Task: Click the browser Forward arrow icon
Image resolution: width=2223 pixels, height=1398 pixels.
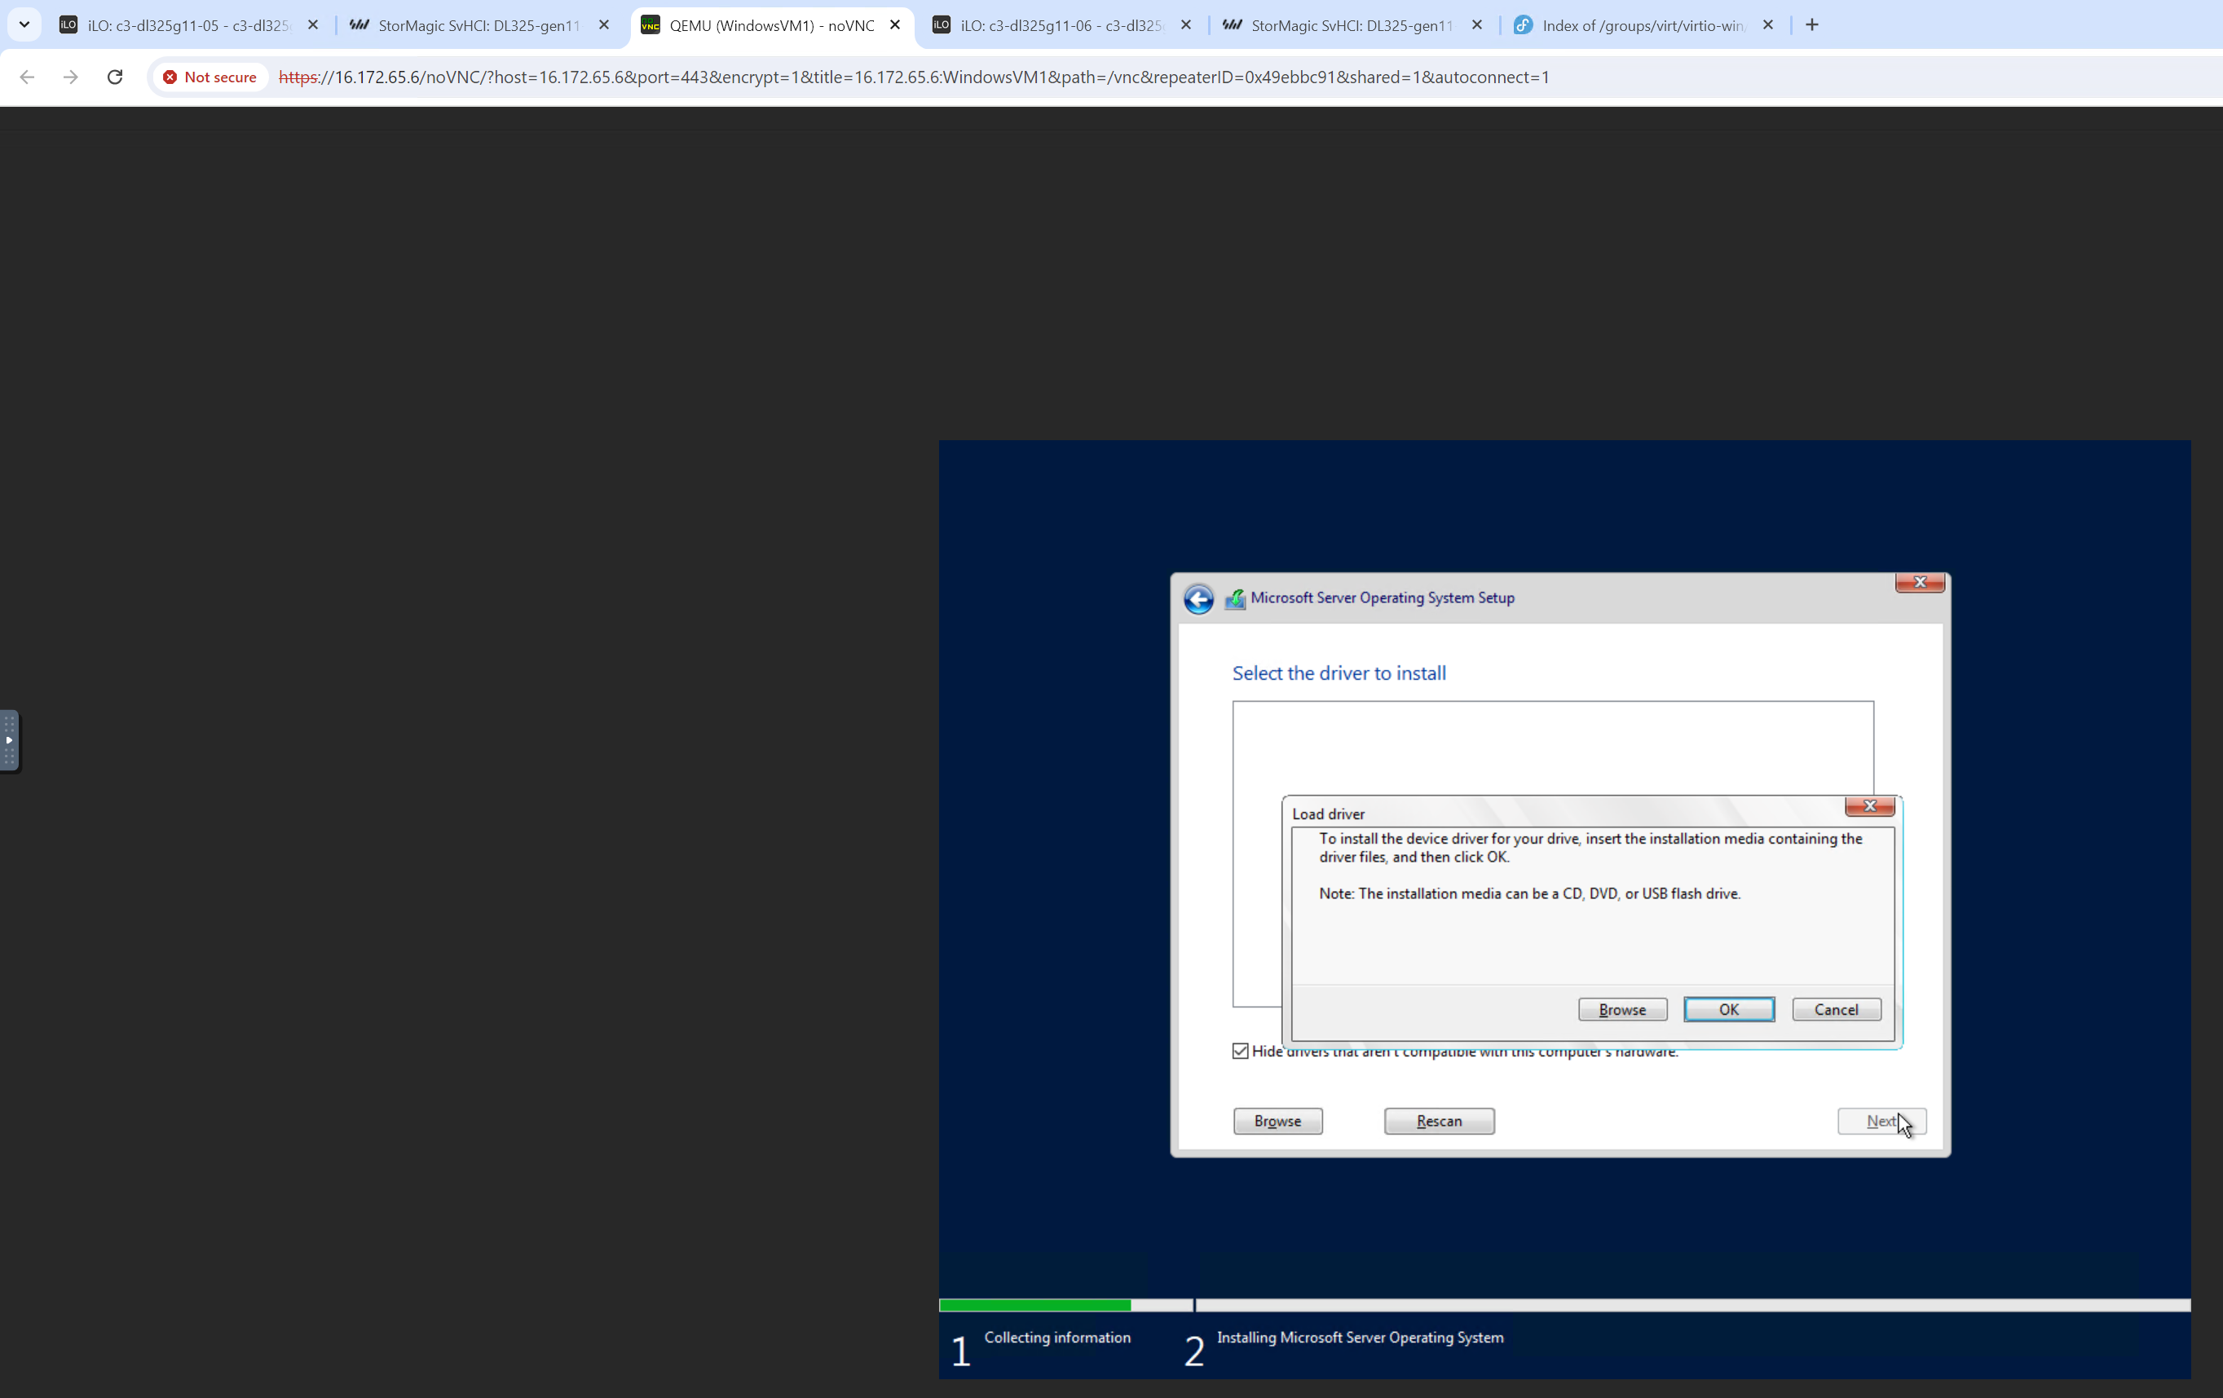Action: pyautogui.click(x=70, y=77)
